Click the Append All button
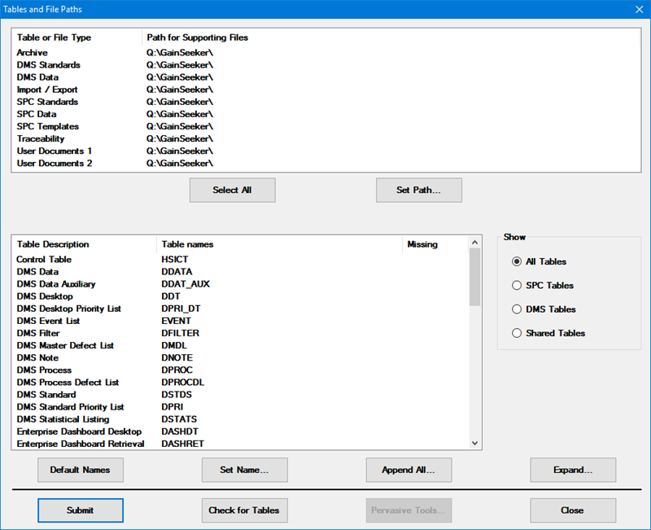This screenshot has height=530, width=651. 409,470
